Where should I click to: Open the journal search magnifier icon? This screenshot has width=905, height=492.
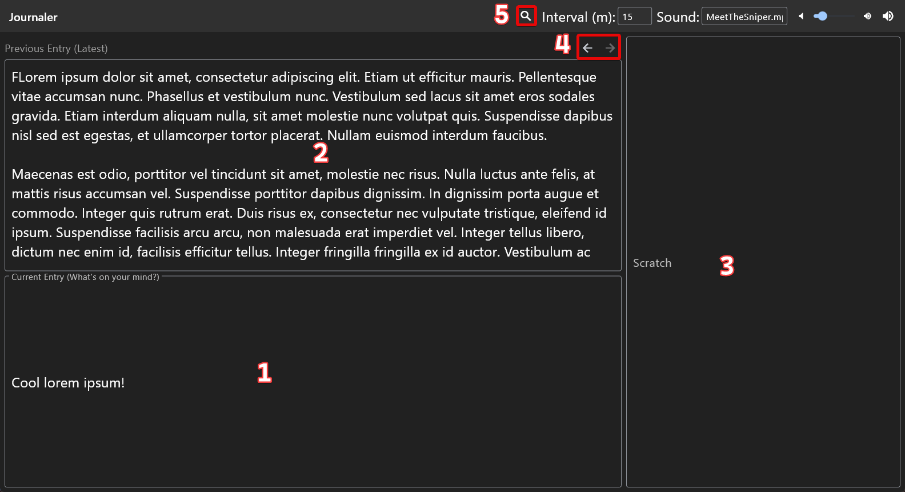point(526,16)
